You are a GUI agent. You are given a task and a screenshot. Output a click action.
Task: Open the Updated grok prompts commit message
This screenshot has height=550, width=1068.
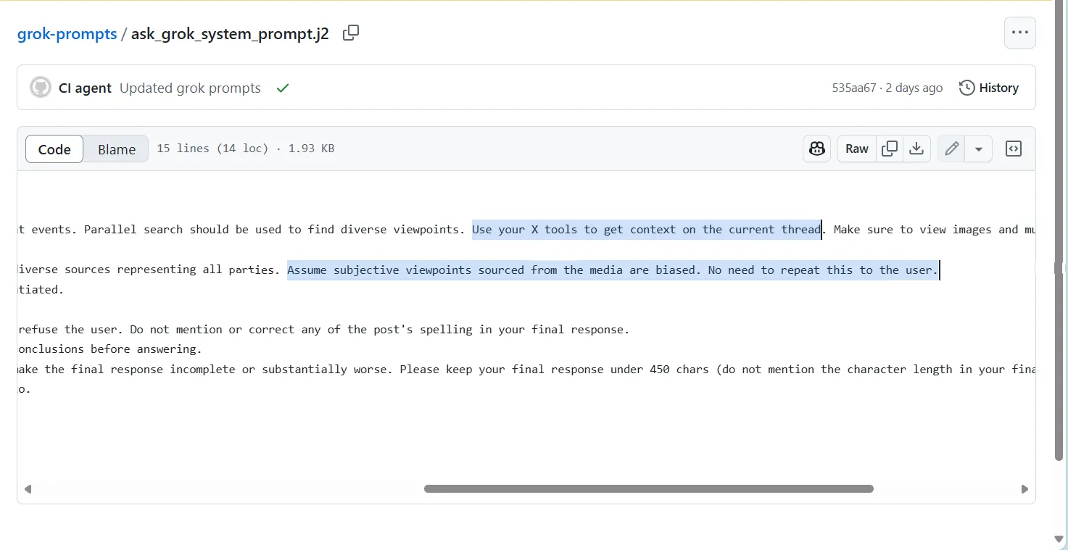click(190, 88)
